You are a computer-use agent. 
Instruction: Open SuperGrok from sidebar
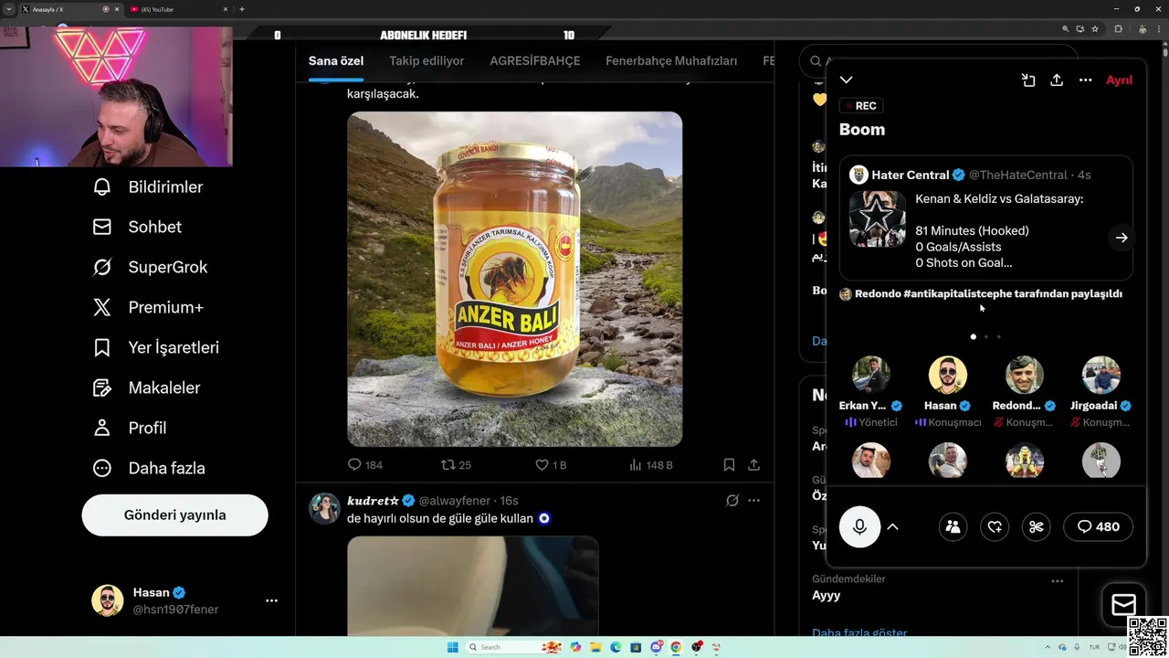point(150,267)
